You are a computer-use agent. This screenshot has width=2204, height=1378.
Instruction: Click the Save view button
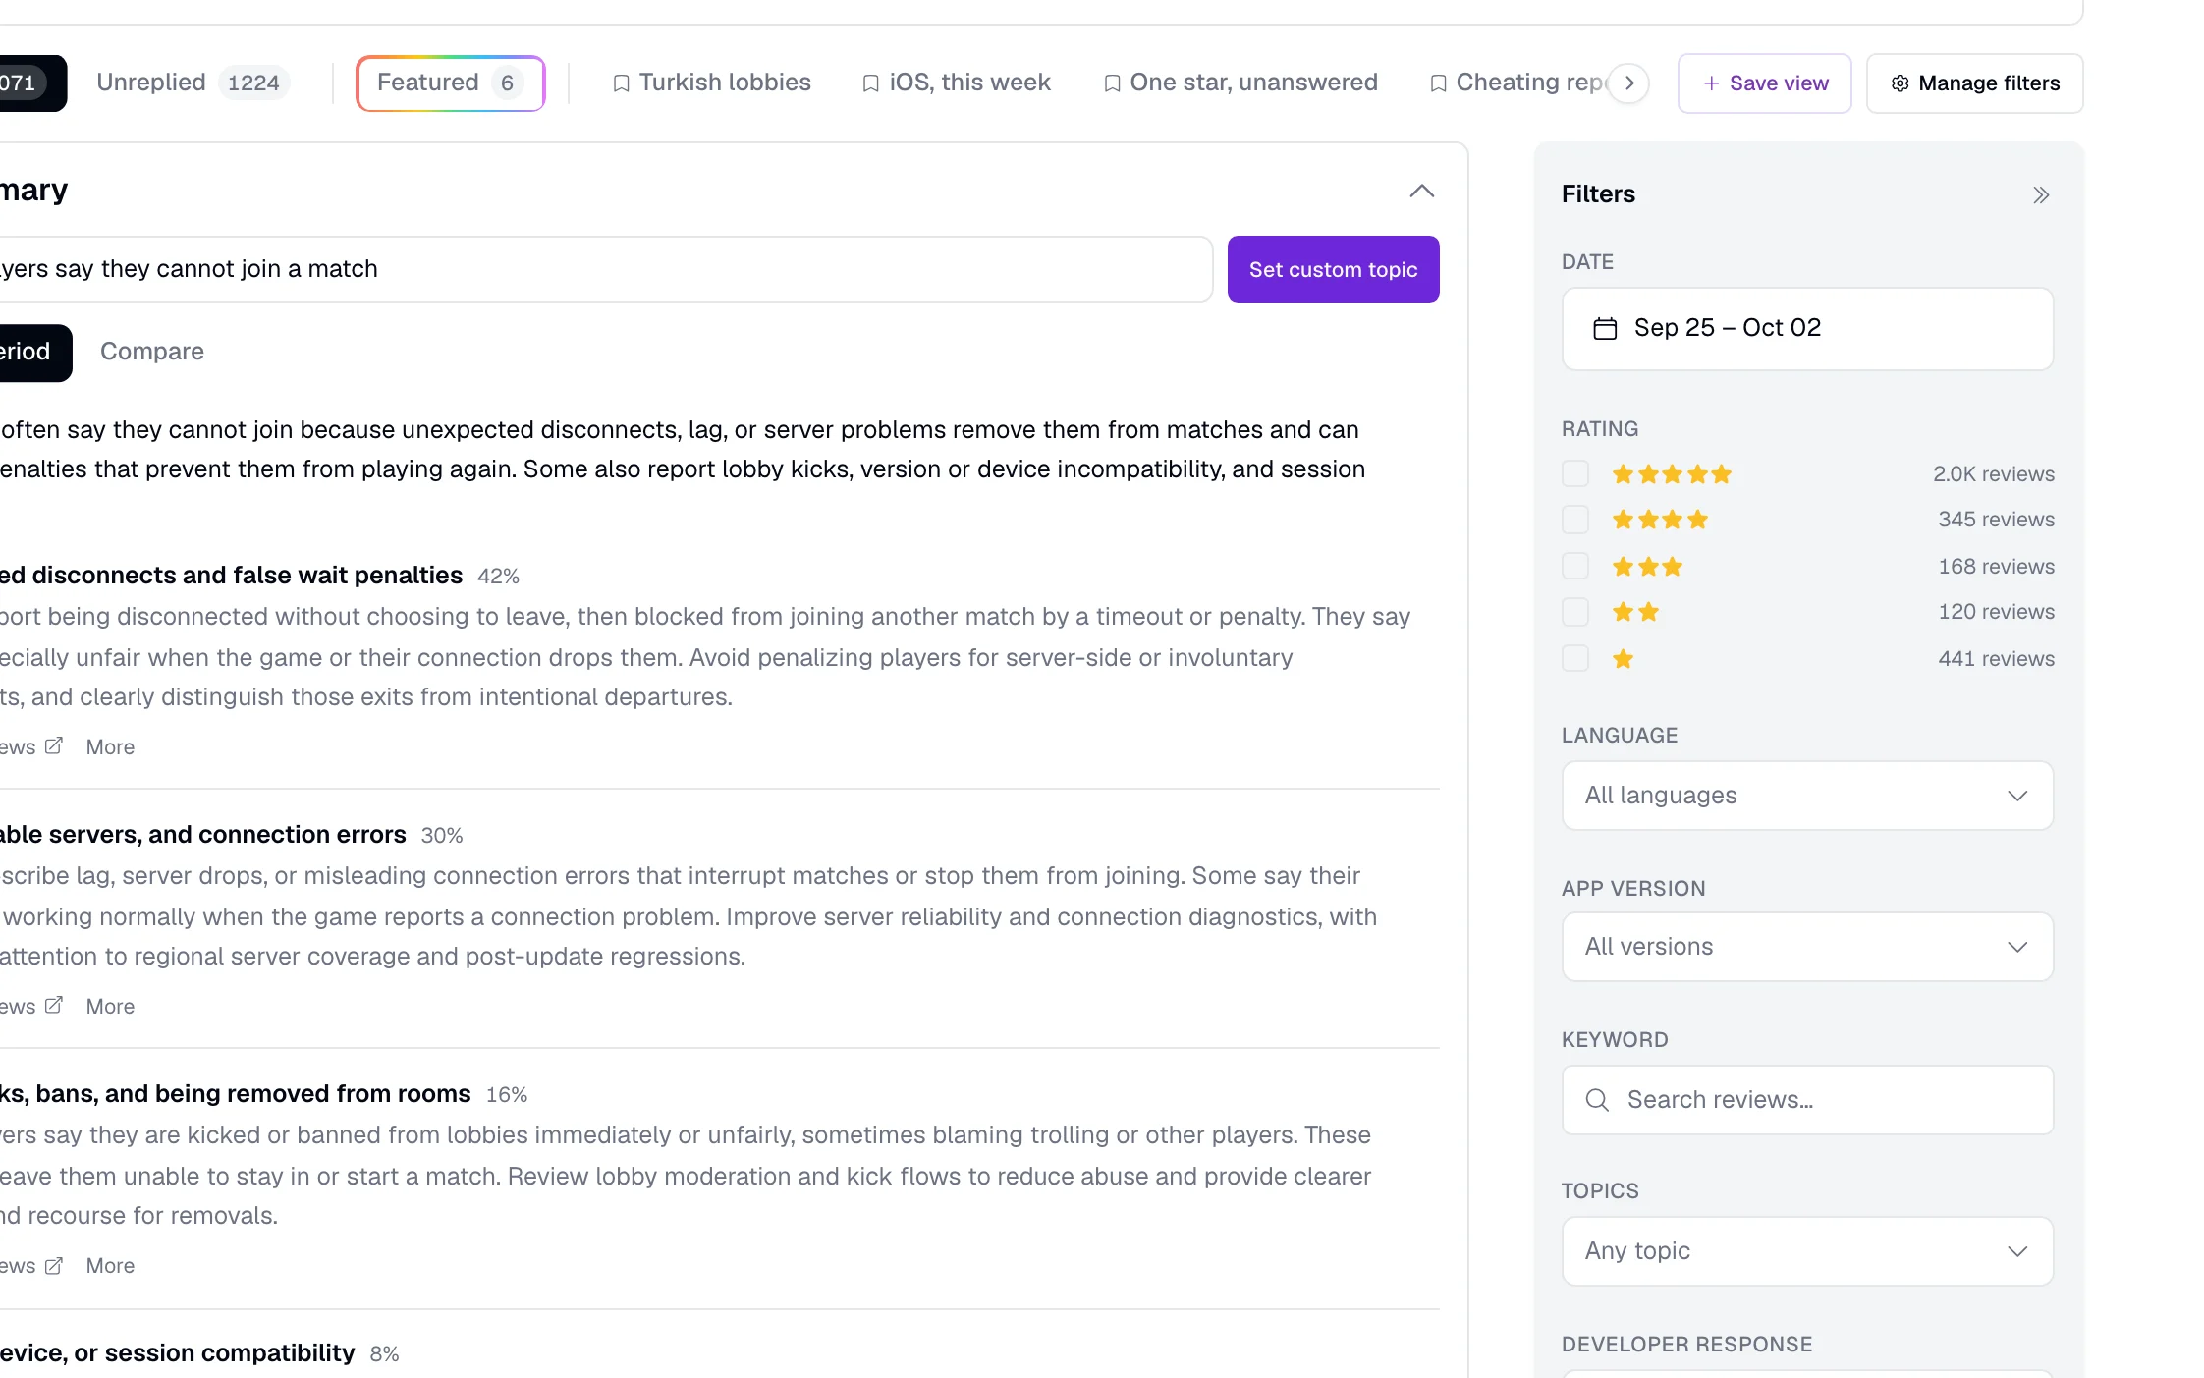coord(1764,83)
